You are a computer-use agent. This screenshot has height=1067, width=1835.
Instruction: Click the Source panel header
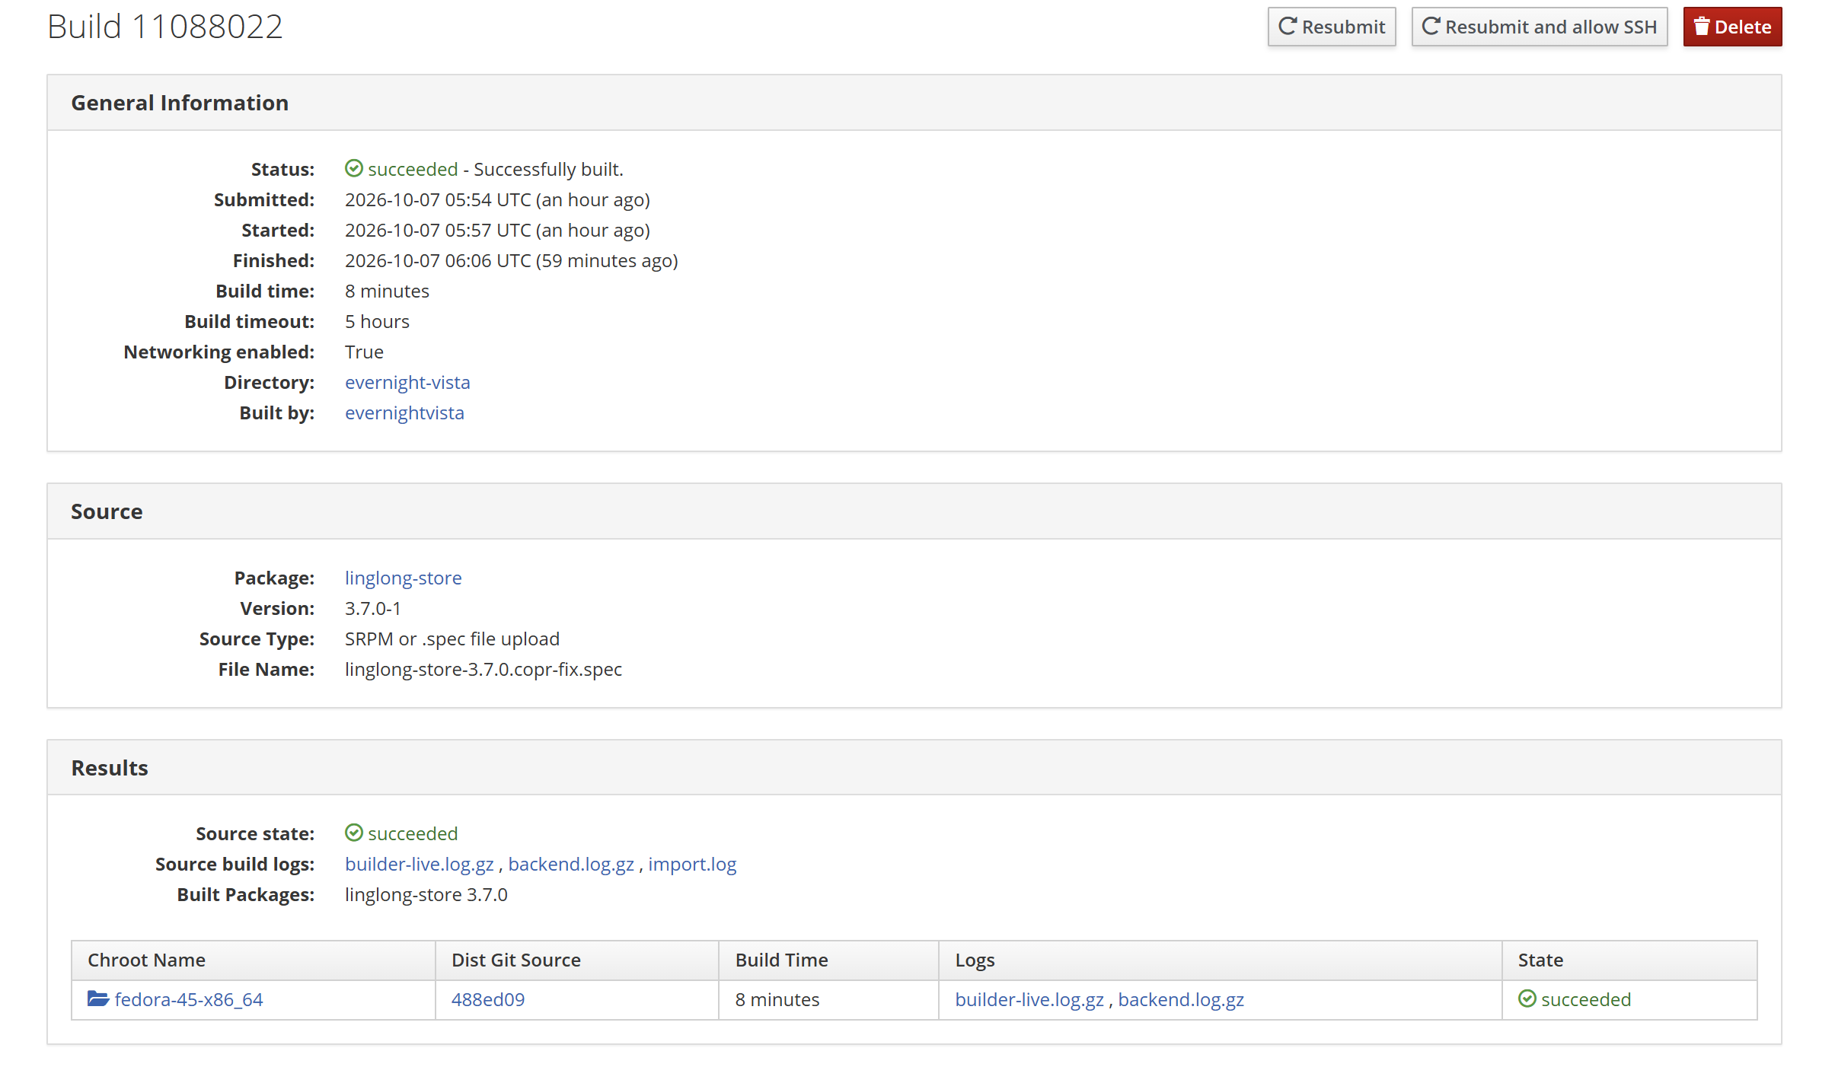914,511
